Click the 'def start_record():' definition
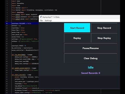The image size is (125, 94). (x=19, y=75)
